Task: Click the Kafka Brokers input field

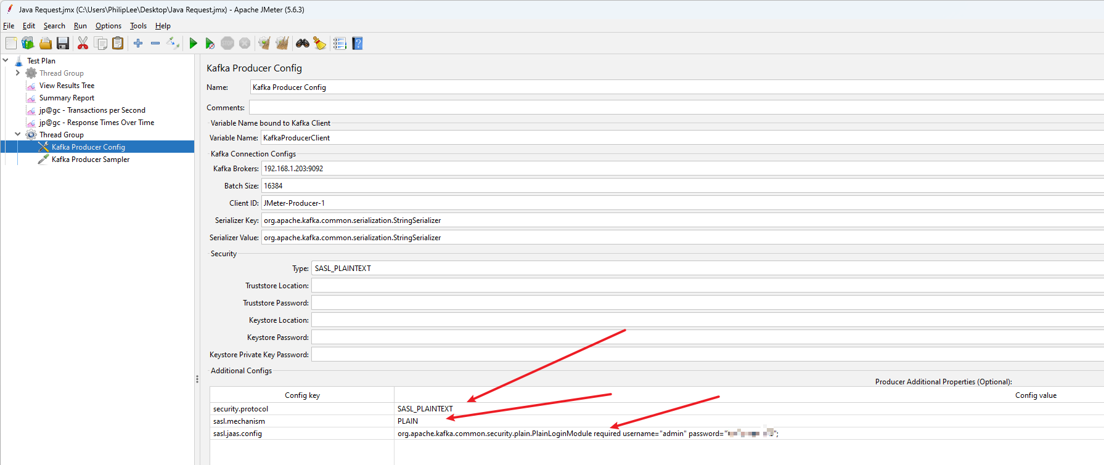Action: tap(678, 169)
